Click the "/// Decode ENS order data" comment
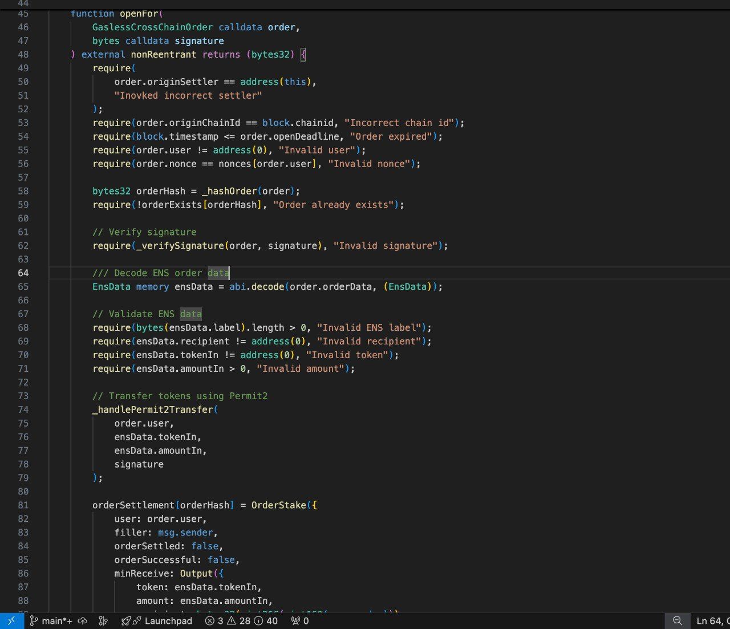This screenshot has width=730, height=629. 161,273
